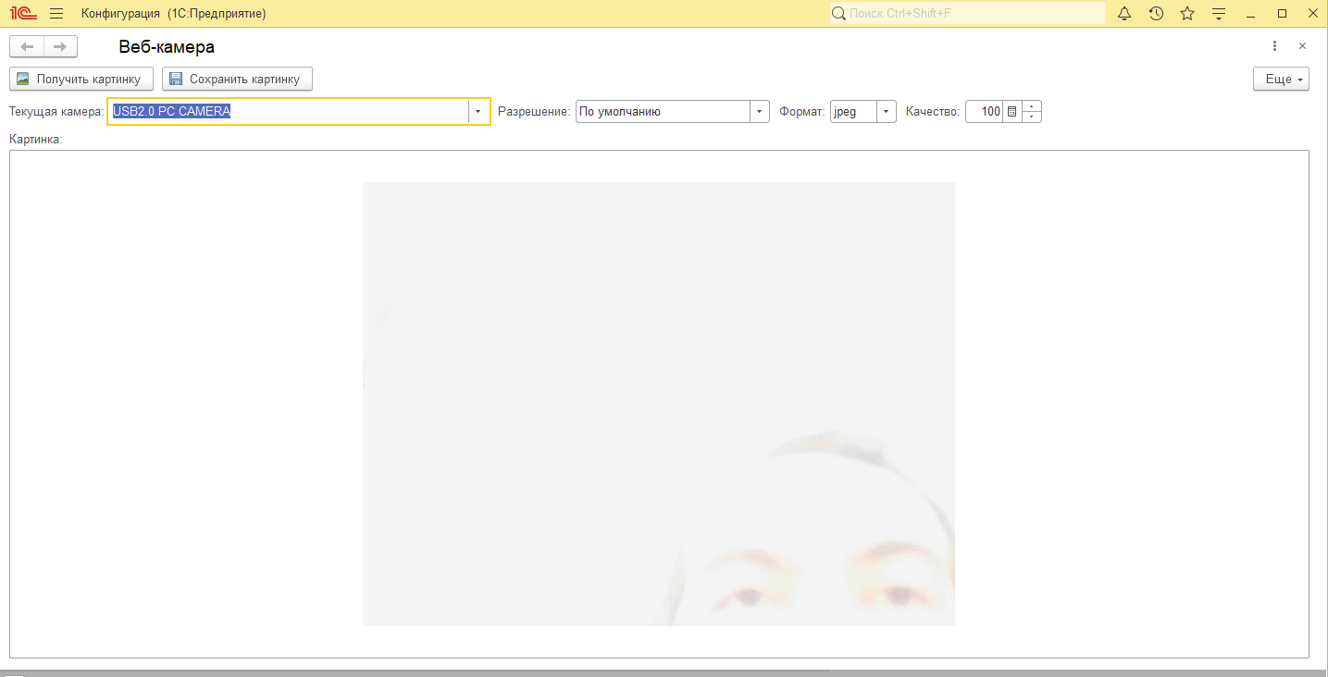Screen dimensions: 1328x677
Task: Click Сохранить картинку button
Action: pyautogui.click(x=237, y=79)
